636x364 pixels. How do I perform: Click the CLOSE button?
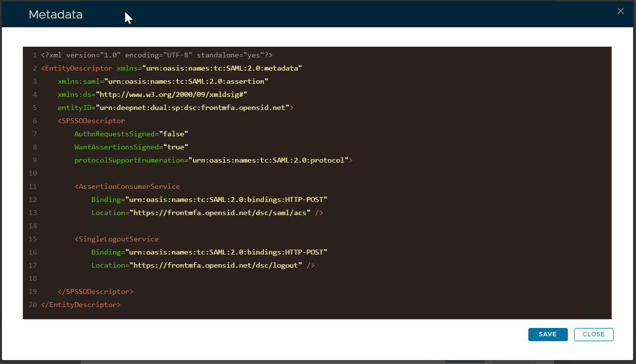593,334
